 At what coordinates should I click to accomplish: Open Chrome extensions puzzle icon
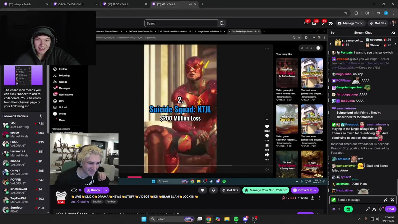coord(356,13)
